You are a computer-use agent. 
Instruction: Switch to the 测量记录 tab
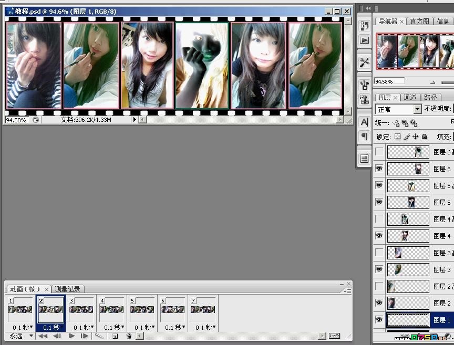tap(67, 289)
